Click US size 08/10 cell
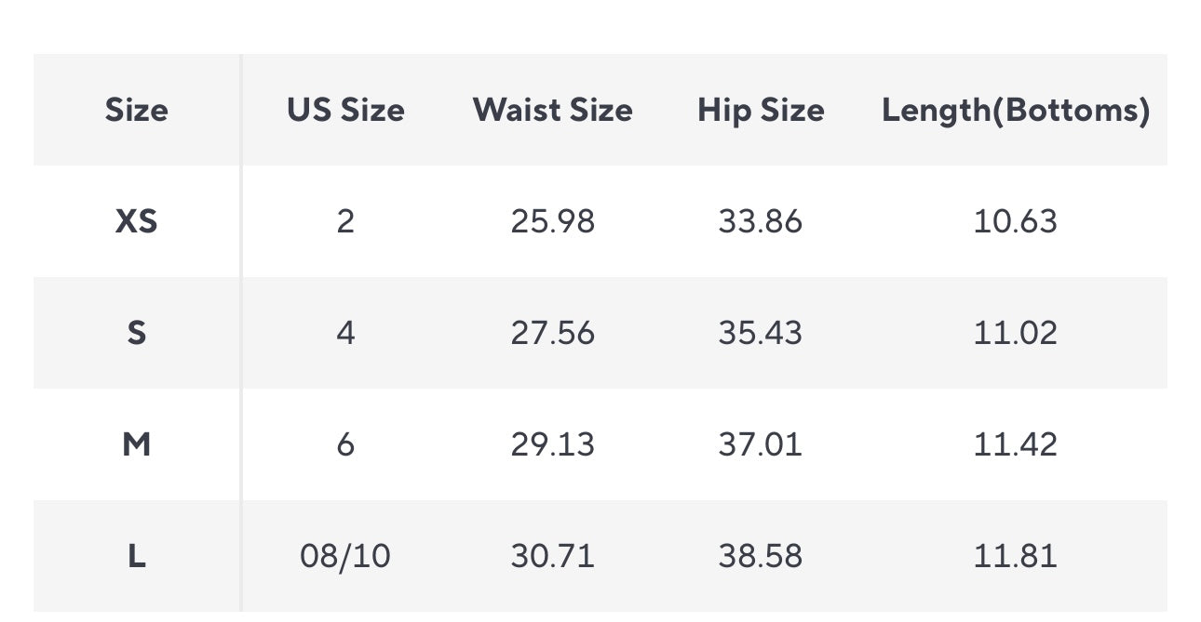The height and width of the screenshot is (622, 1201). pos(345,556)
